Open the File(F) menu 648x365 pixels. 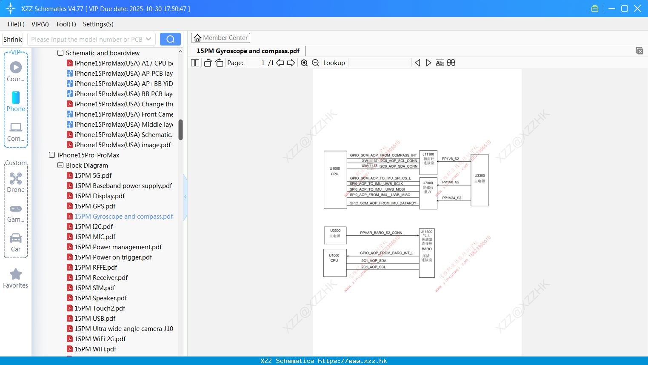point(16,24)
